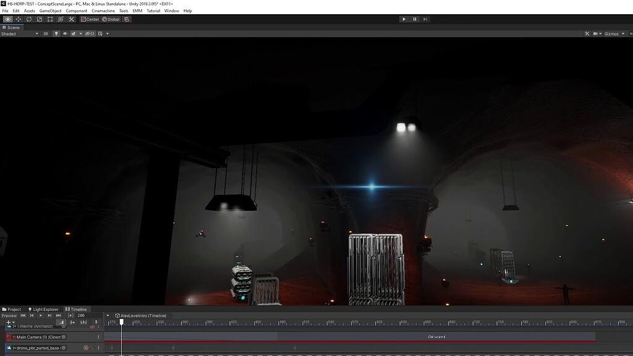Select the Rect Transform tool
Screen dimensions: 633x356
click(49, 19)
